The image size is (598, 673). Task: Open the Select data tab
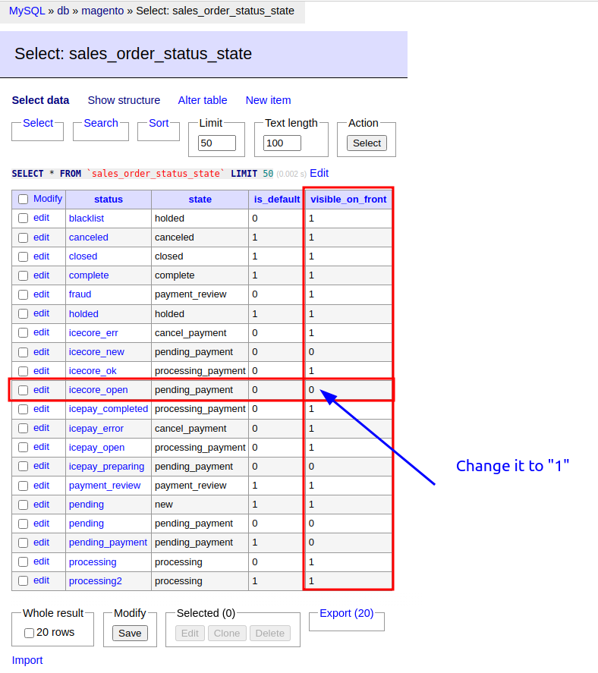(40, 100)
